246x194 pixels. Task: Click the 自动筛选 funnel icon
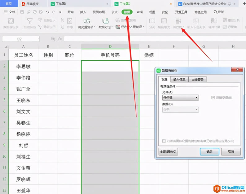30,21
